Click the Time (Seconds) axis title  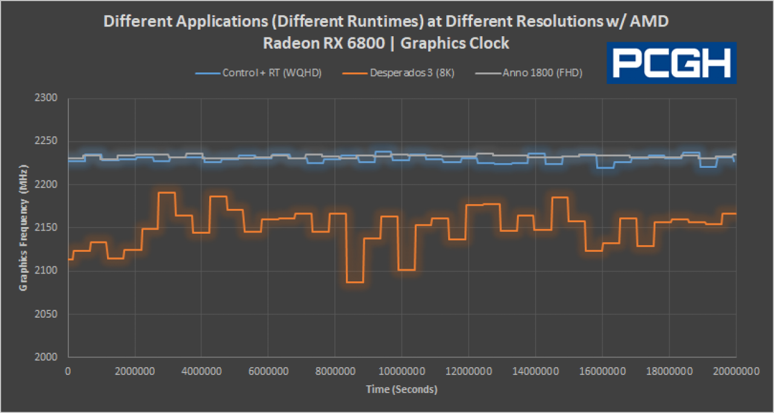[402, 389]
